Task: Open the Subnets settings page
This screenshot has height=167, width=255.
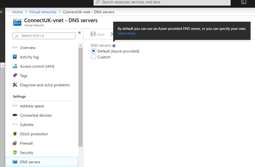Action: (27, 125)
